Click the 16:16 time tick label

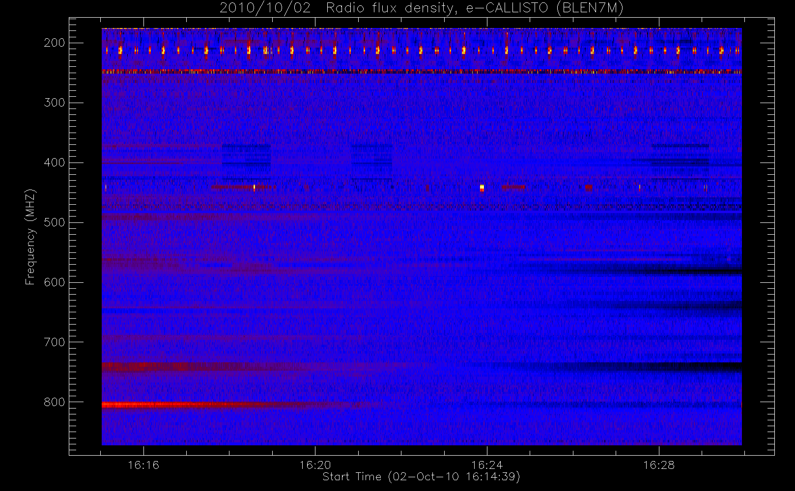pos(143,465)
